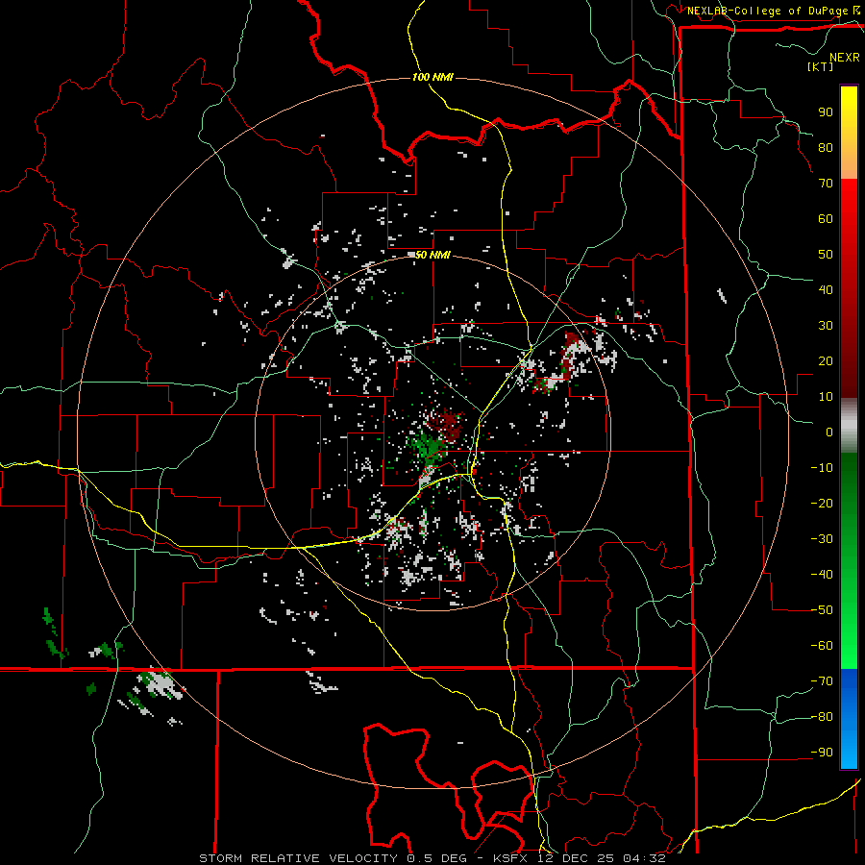Click the positive 20 scale value

tap(826, 361)
